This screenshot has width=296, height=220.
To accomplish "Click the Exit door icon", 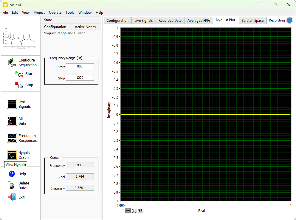I will click(x=12, y=197).
